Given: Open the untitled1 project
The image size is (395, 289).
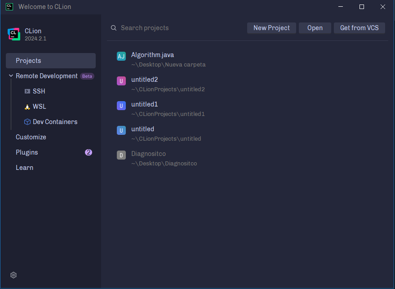Looking at the screenshot, I should 145,104.
